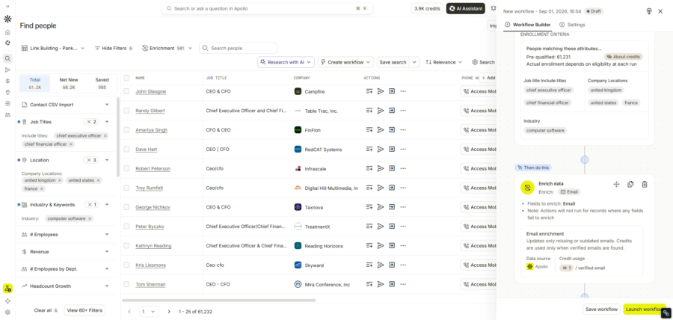Check the Robert Peterson row
Viewport: 673px width, 320px height.
[x=126, y=168]
